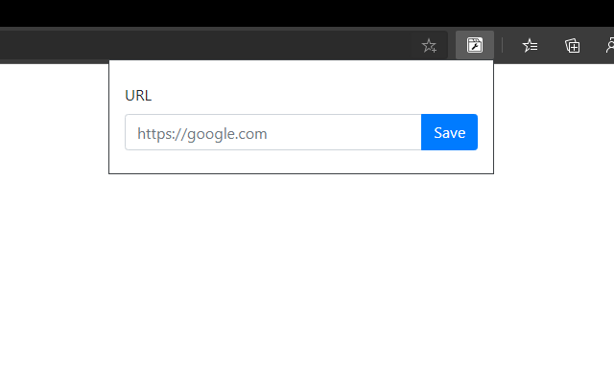Click star with plus in address bar
The image size is (614, 383).
click(429, 45)
